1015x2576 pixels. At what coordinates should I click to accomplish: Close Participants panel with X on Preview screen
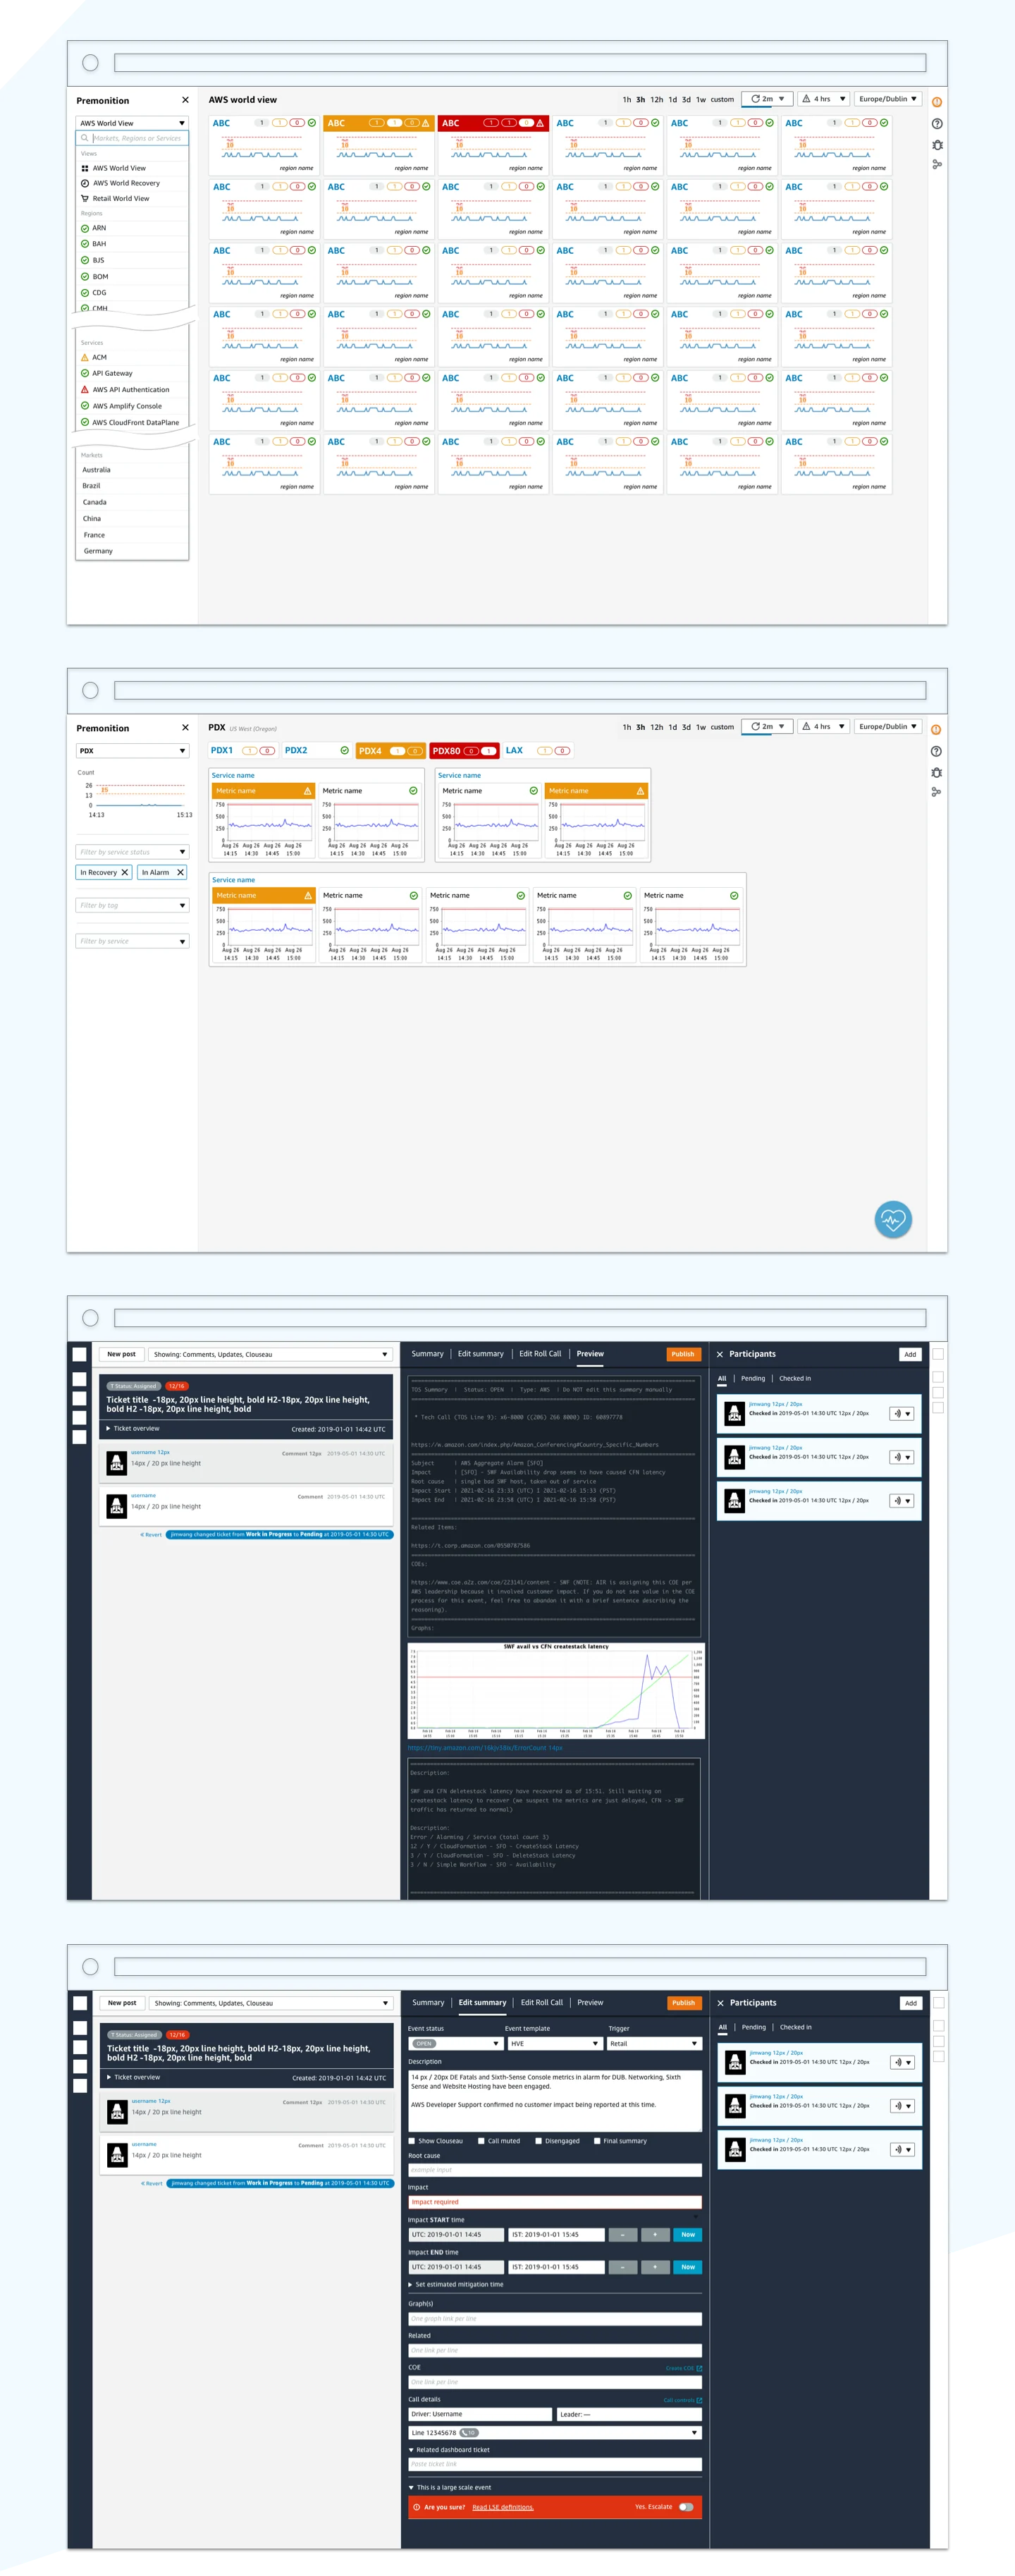pos(719,1354)
